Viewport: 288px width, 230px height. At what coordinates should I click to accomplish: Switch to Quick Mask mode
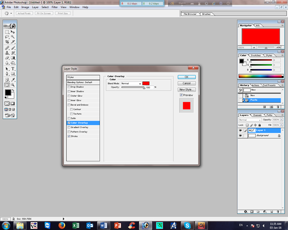tap(12, 103)
